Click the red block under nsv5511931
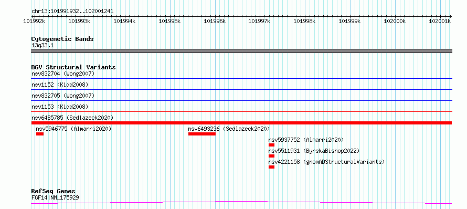This screenshot has height=209, width=467. click(271, 156)
